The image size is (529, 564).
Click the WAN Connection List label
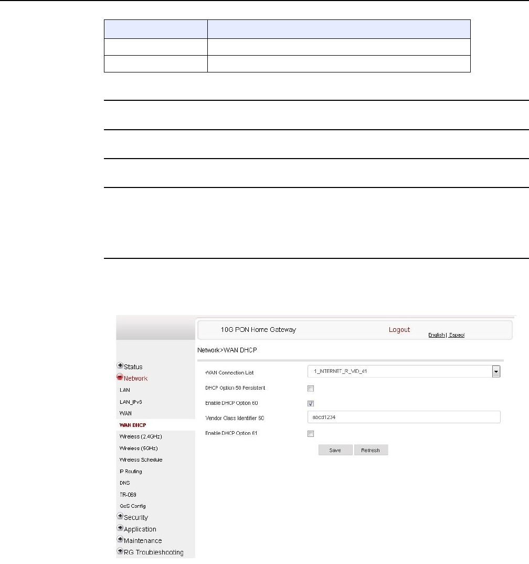229,373
